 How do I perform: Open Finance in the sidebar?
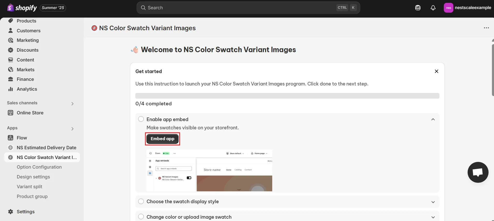coord(25,79)
